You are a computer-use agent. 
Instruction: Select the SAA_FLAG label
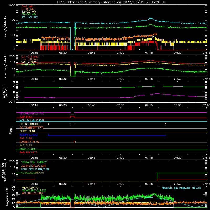(x=26, y=138)
